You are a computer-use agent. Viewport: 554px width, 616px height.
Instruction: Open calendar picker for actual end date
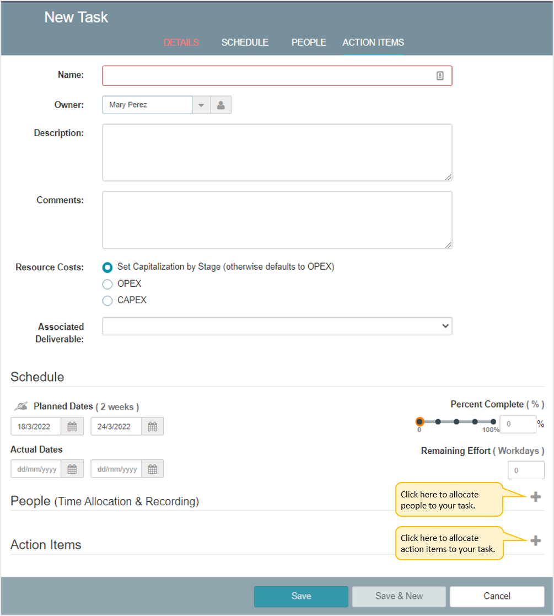(152, 469)
